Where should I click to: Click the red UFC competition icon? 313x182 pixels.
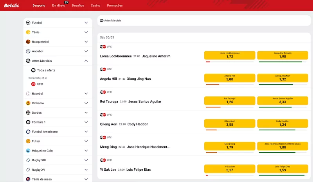pyautogui.click(x=33, y=84)
